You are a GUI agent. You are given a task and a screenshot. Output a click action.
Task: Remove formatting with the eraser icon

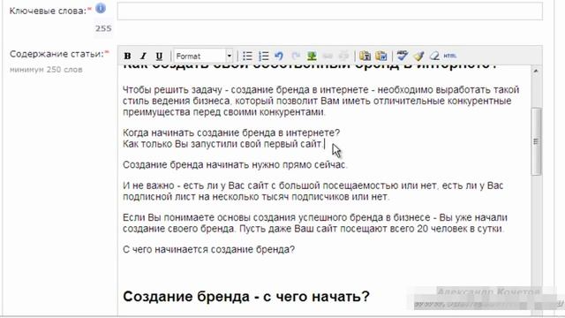click(x=434, y=56)
